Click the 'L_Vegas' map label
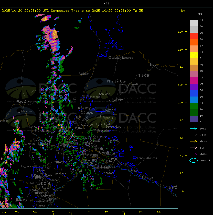Image resolution: width=213 pixels, height=215 pixels. pos(30,144)
